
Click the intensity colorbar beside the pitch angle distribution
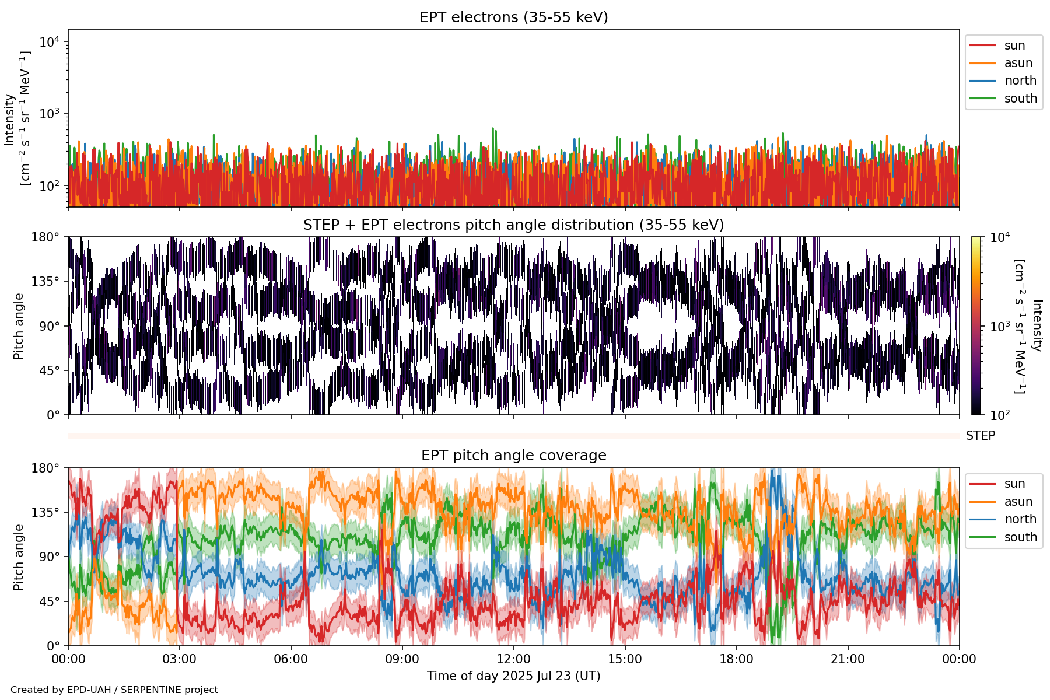tap(977, 325)
